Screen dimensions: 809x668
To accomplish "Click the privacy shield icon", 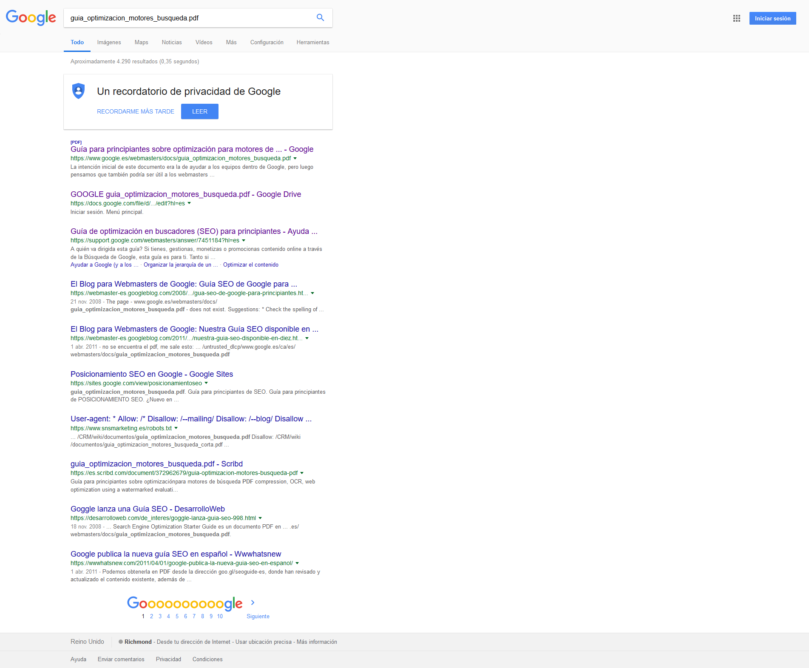I will [78, 91].
